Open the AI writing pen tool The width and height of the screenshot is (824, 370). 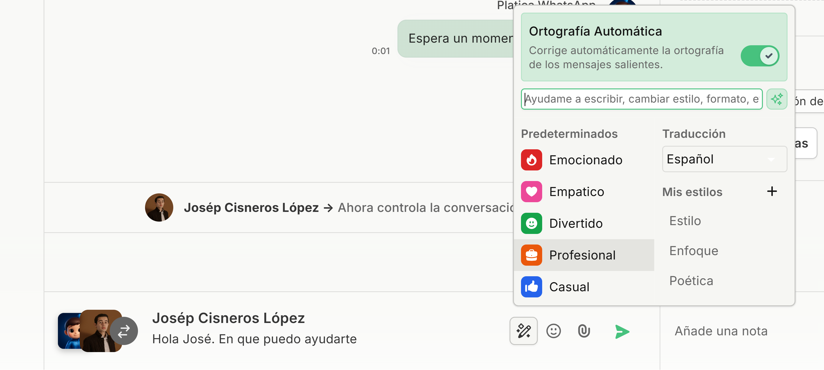click(x=523, y=331)
